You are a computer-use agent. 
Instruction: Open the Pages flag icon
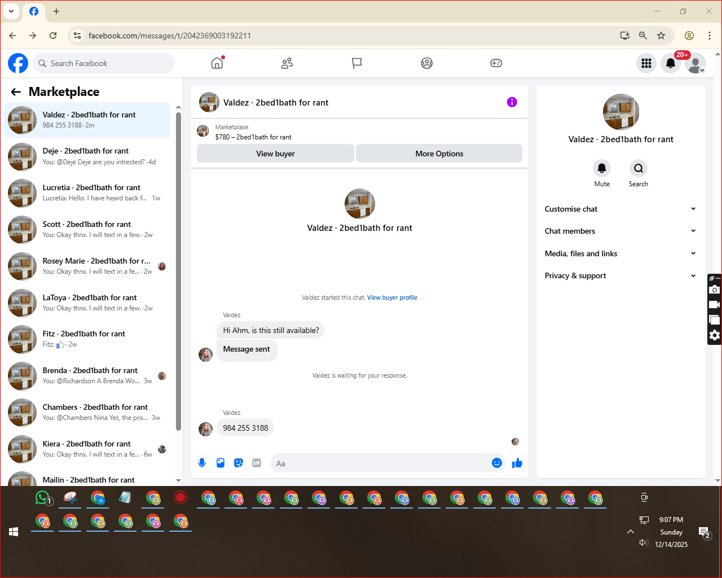(357, 63)
